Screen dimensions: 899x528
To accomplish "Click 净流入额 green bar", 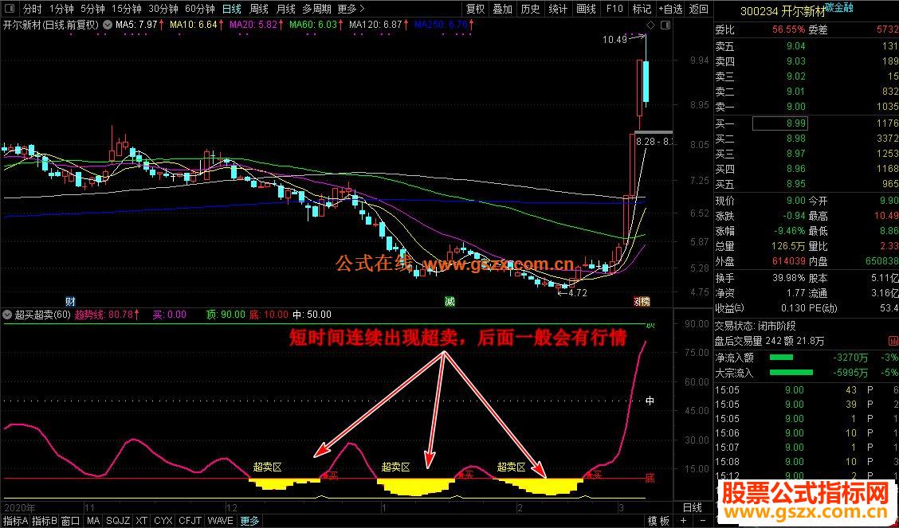I will point(781,358).
